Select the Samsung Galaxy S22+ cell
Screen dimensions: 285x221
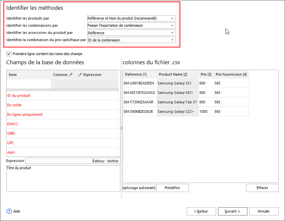tap(177, 111)
